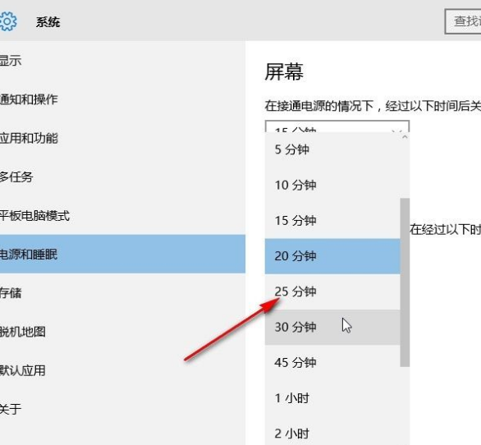The image size is (481, 445).
Task: Pick the 25 分钟 option
Action: [332, 291]
